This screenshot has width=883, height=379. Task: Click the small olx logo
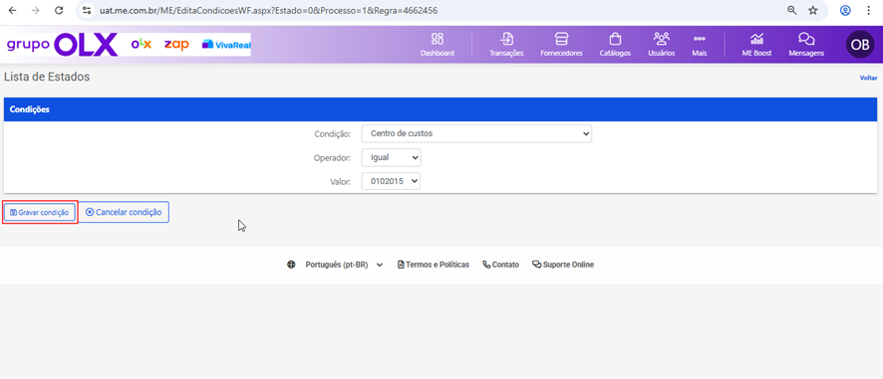(142, 45)
